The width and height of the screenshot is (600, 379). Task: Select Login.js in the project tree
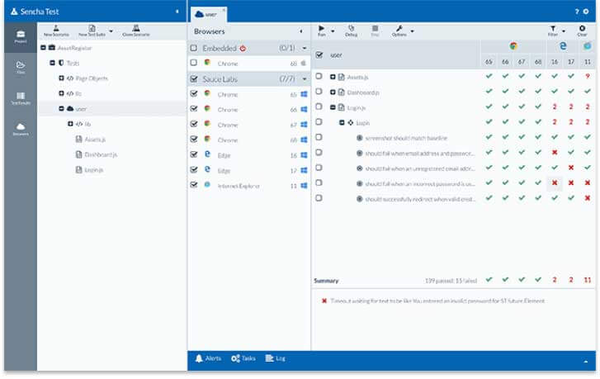94,170
